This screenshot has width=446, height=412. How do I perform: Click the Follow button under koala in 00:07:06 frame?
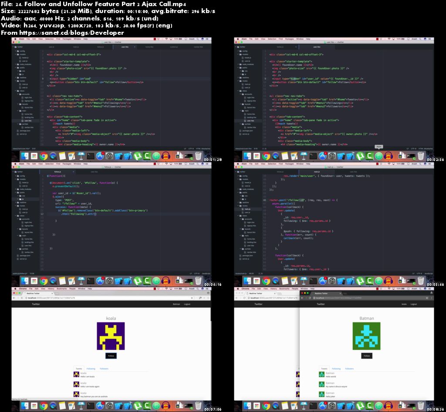point(111,356)
